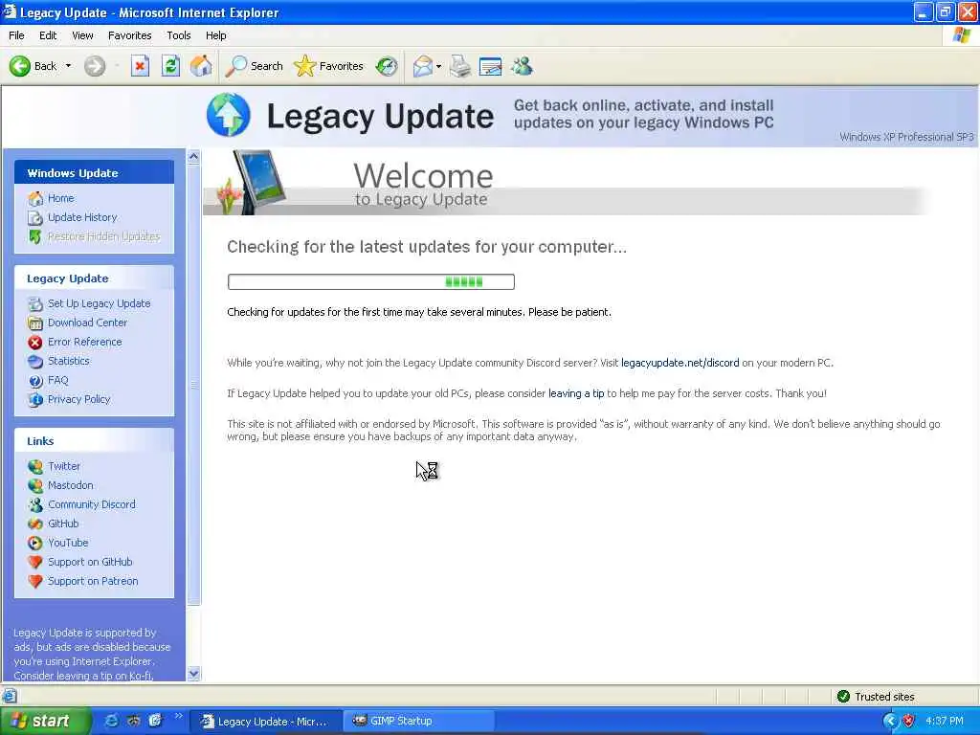This screenshot has height=735, width=980.
Task: Open Update History sidebar link
Action: point(82,217)
